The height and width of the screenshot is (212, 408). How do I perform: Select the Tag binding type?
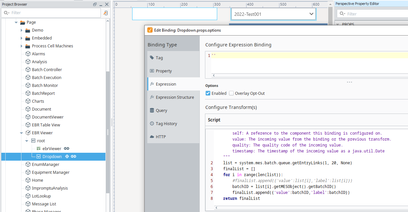click(159, 58)
